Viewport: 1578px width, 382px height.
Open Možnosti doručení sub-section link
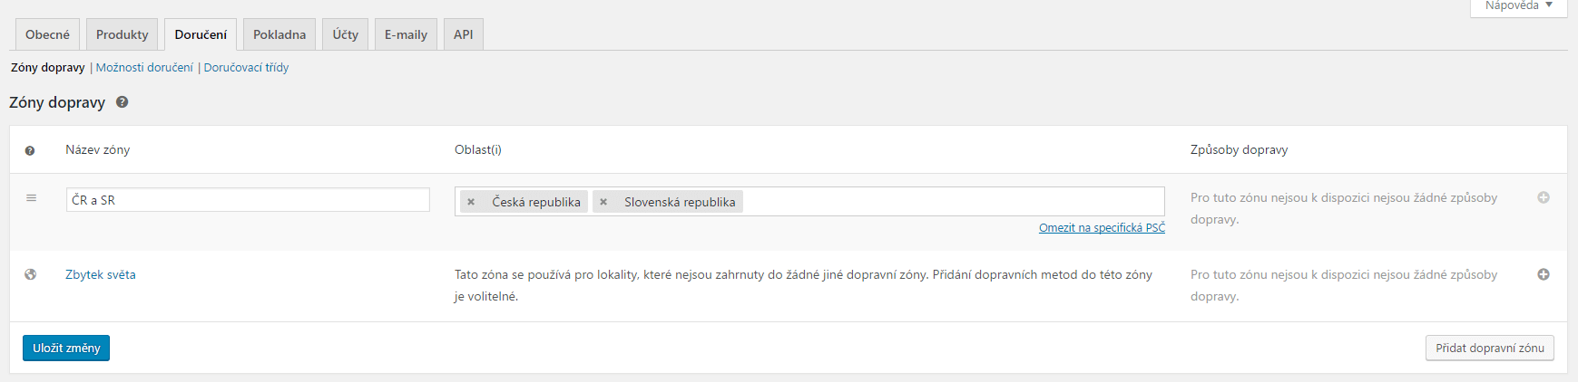coord(144,67)
